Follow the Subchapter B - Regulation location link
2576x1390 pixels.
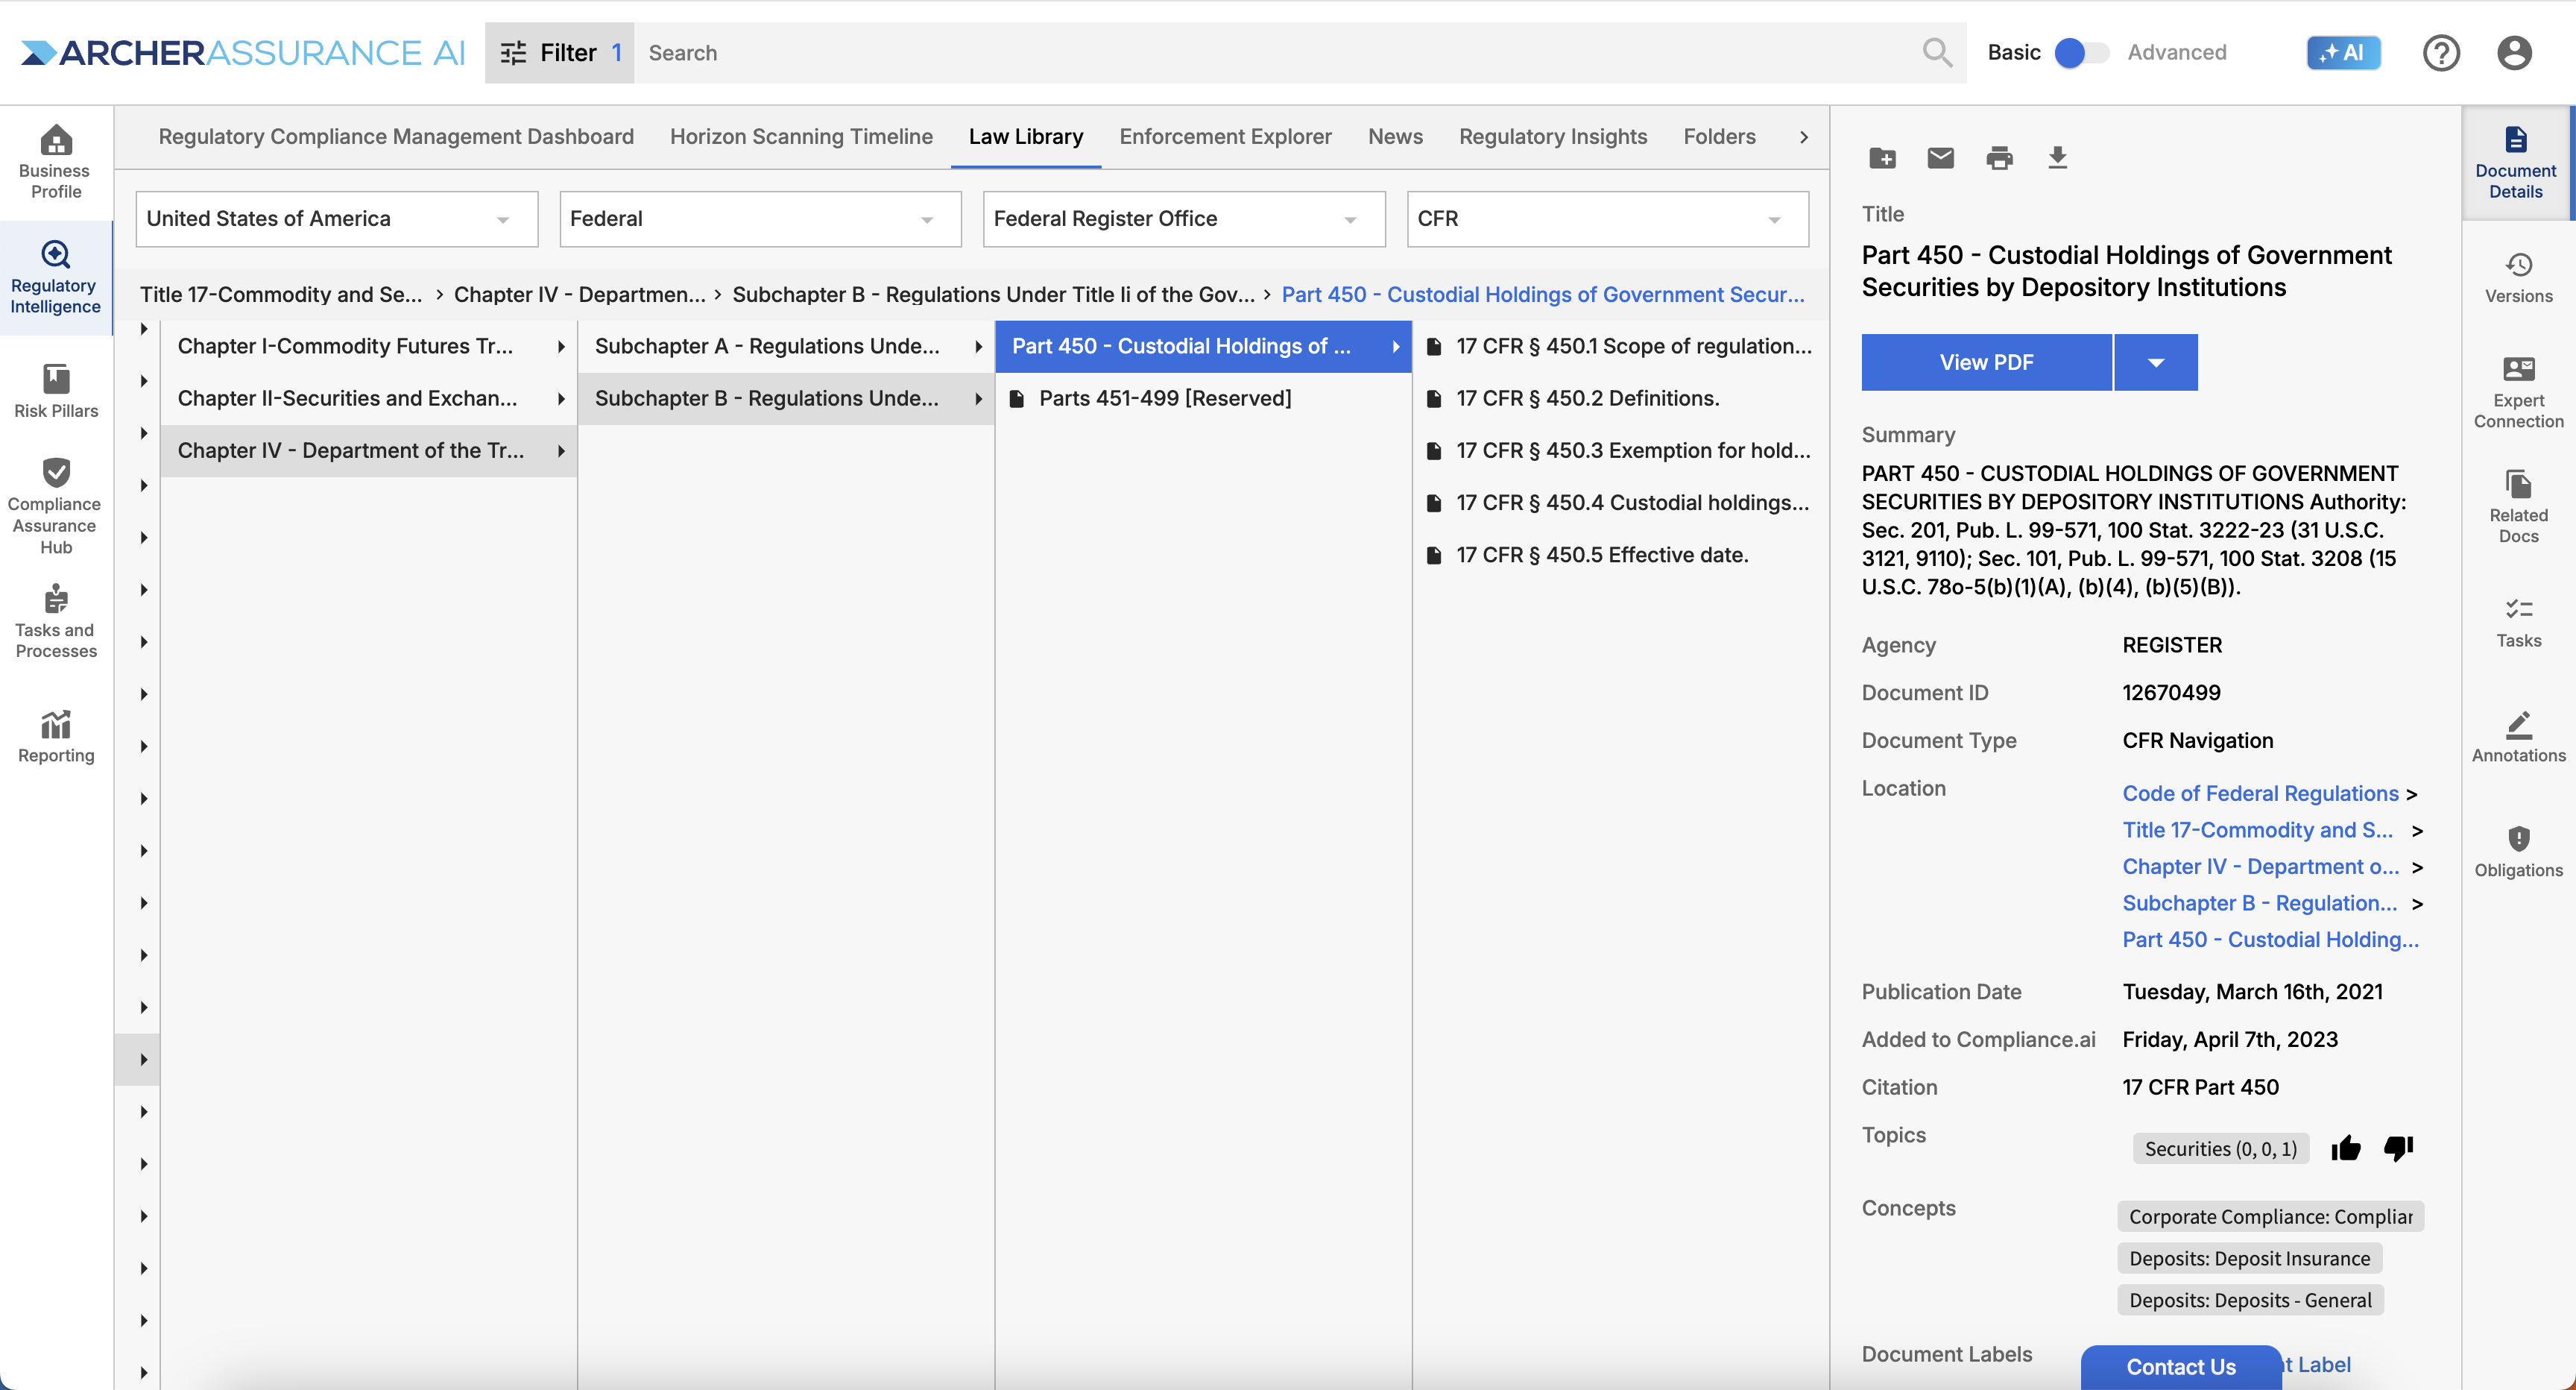(2259, 904)
